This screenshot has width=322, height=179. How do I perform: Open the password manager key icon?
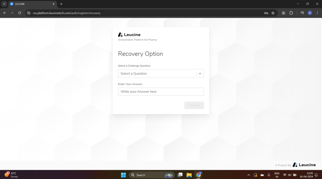(x=266, y=13)
